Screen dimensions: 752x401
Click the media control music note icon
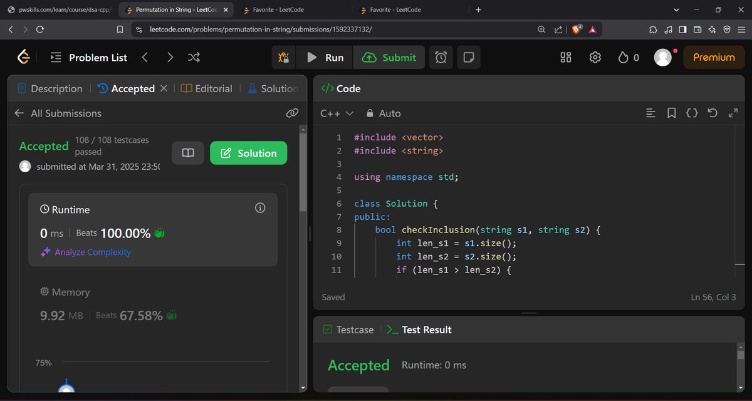pyautogui.click(x=668, y=29)
